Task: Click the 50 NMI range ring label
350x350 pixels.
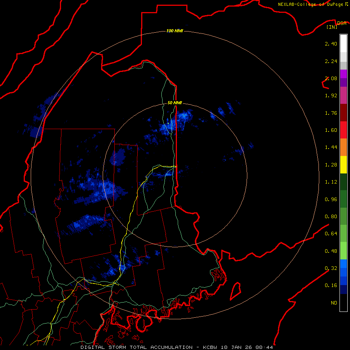Action: 175,103
